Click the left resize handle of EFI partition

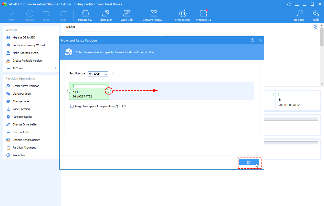69,91
